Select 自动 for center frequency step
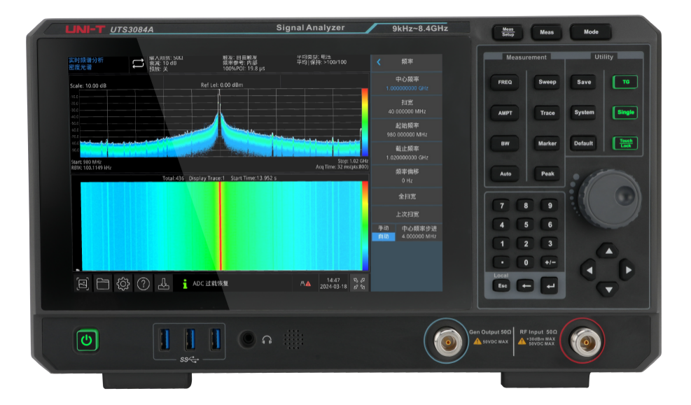 [x=383, y=237]
